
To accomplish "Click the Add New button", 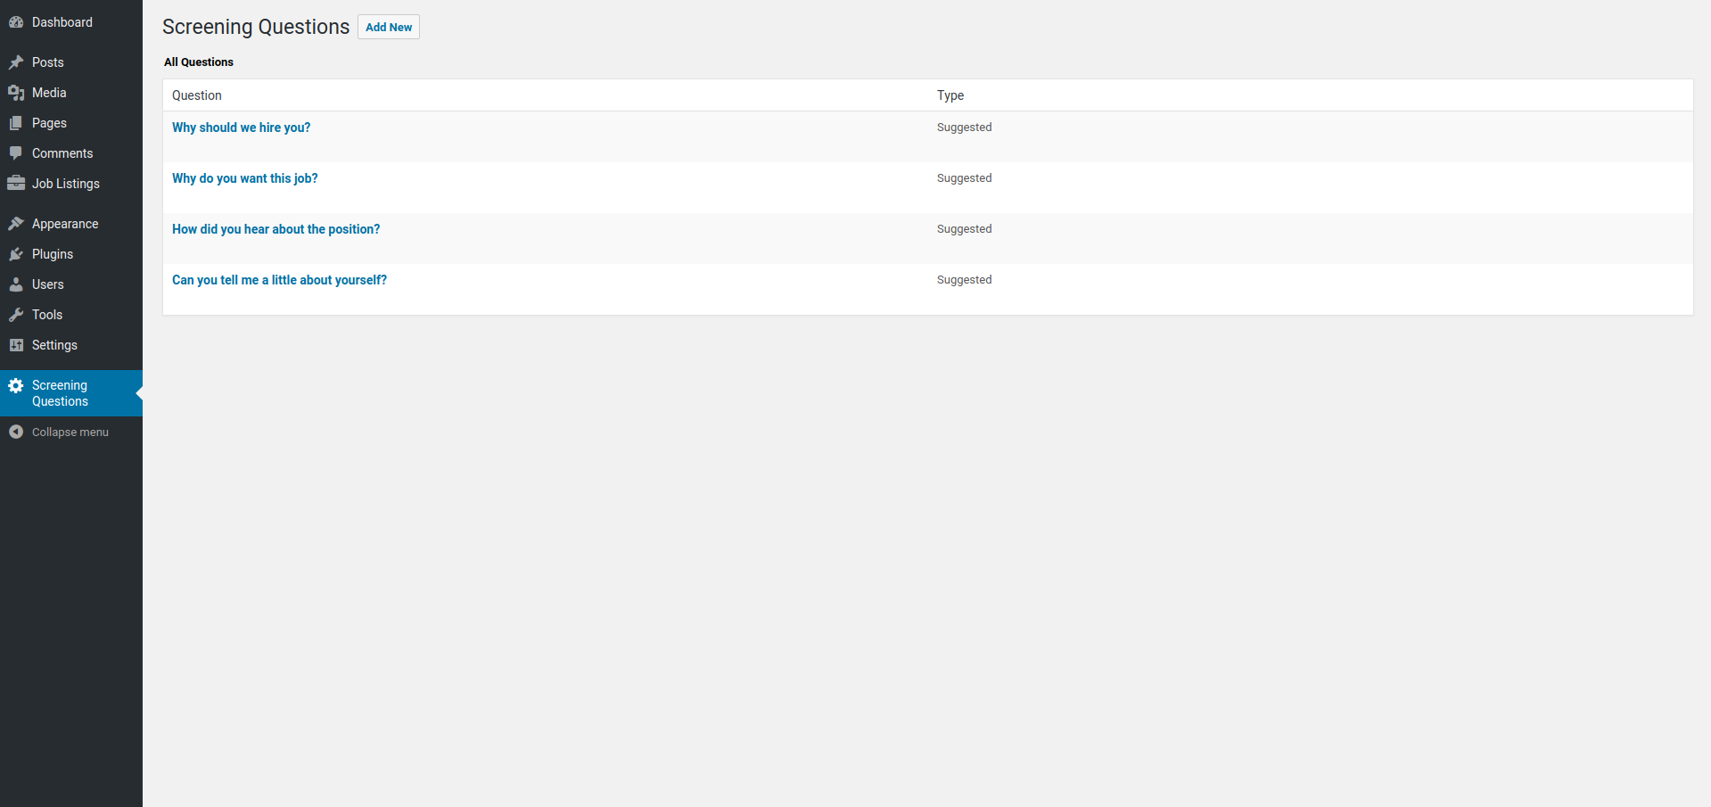I will coord(389,27).
